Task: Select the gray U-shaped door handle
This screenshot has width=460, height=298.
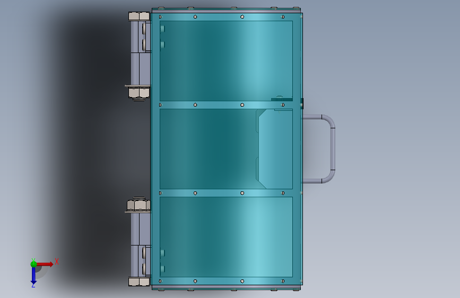Action: (319, 149)
